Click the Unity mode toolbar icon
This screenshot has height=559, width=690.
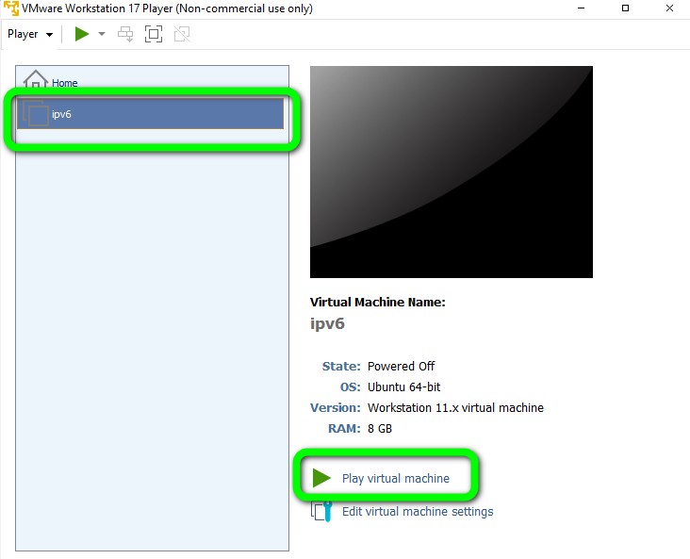[182, 34]
